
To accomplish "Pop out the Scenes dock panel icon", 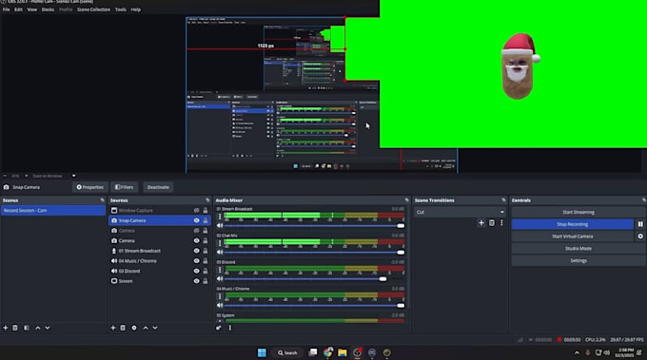I will point(103,200).
